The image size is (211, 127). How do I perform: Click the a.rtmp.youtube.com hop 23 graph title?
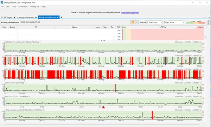click(x=24, y=110)
